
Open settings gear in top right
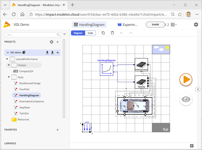coord(196,25)
